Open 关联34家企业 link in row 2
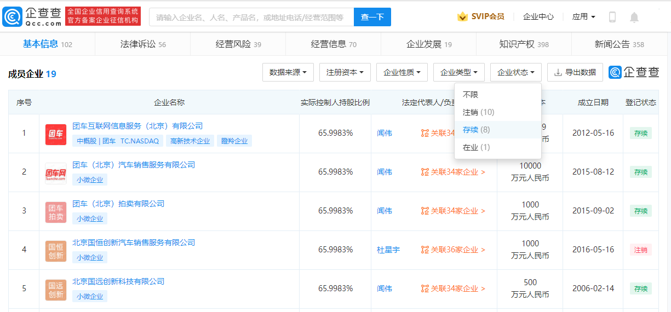Viewport: 671px width, 312px height. pyautogui.click(x=458, y=172)
